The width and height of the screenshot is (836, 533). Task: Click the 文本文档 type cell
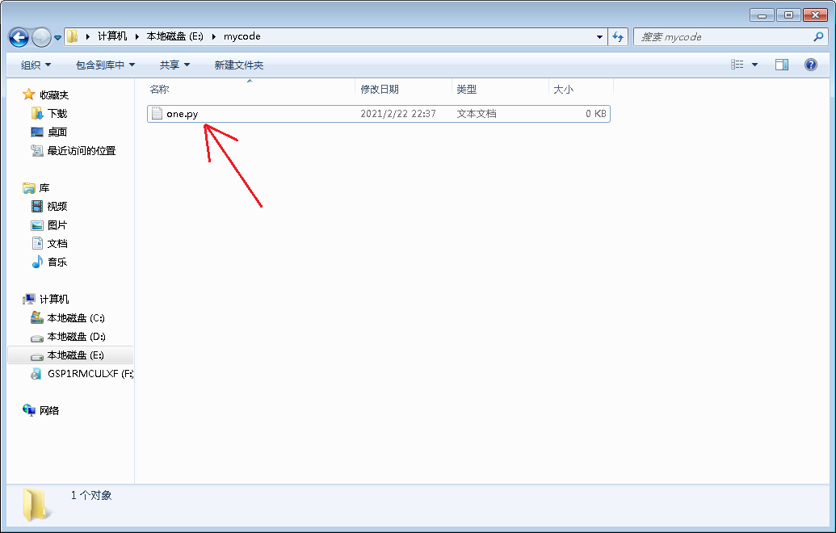476,114
